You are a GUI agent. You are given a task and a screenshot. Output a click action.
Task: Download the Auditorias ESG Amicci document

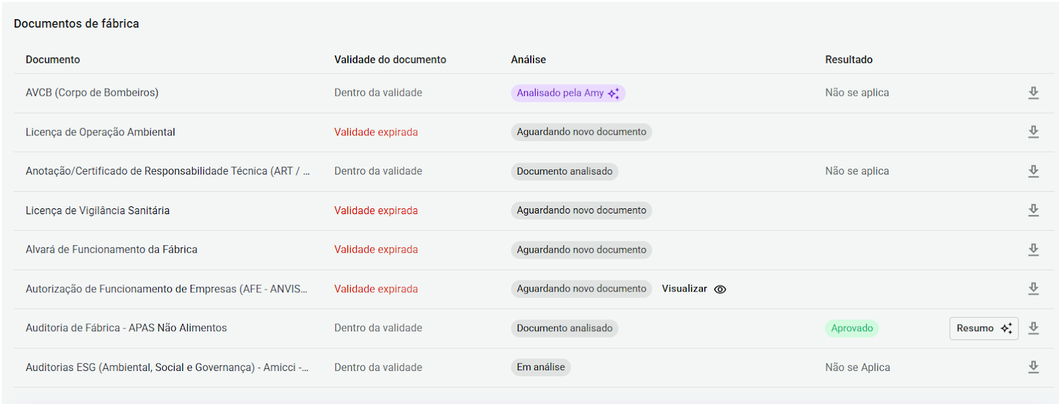[x=1033, y=367]
